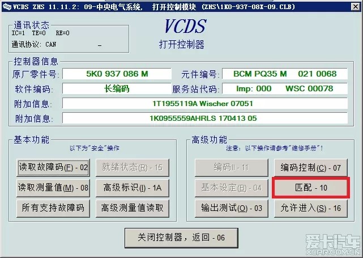This screenshot has height=258, width=363.
Task: Open 读取测量值(M) - 08 measuring values
Action: coord(54,188)
